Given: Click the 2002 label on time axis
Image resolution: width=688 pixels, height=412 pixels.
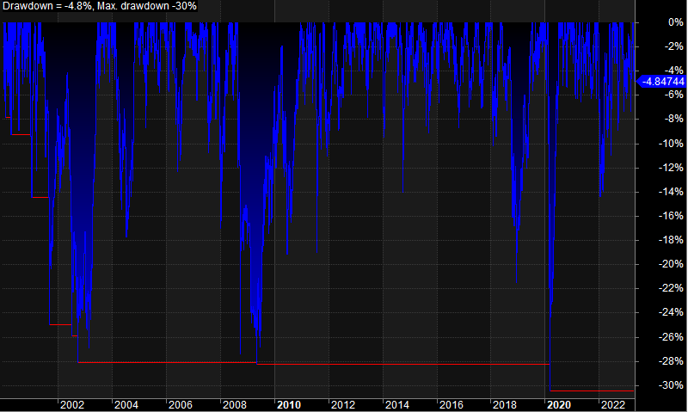Looking at the screenshot, I should tap(71, 405).
